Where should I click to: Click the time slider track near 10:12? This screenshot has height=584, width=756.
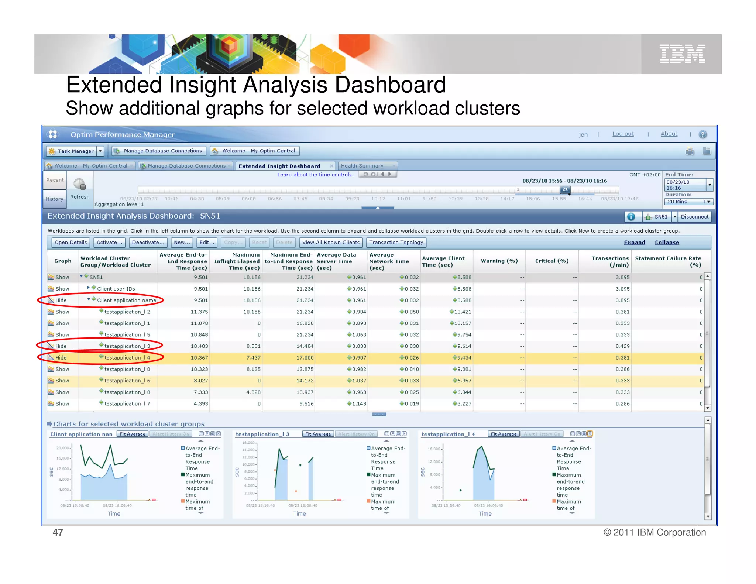tap(378, 190)
